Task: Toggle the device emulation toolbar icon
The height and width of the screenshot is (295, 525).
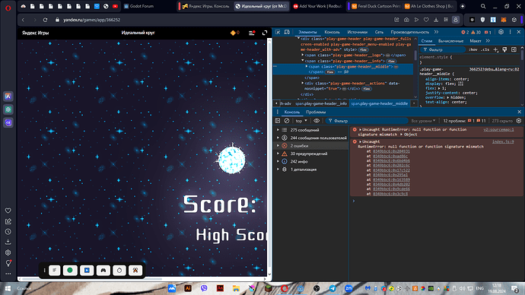Action: click(287, 32)
